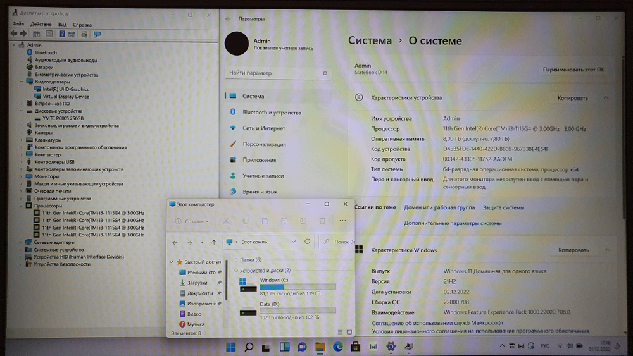Open Документы in quick access
Image resolution: width=633 pixels, height=356 pixels.
pyautogui.click(x=199, y=293)
